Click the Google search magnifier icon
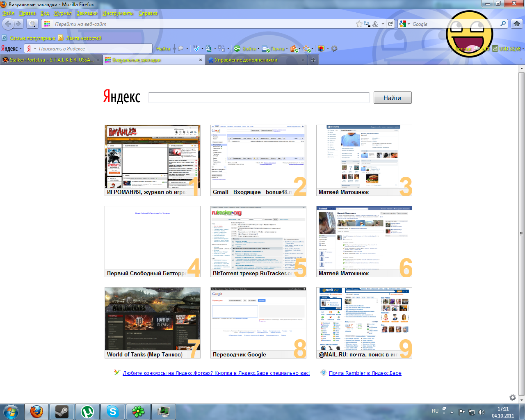 tap(503, 24)
